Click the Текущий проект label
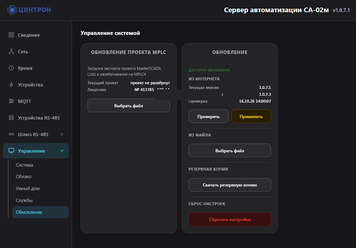356x248 pixels. tap(103, 83)
